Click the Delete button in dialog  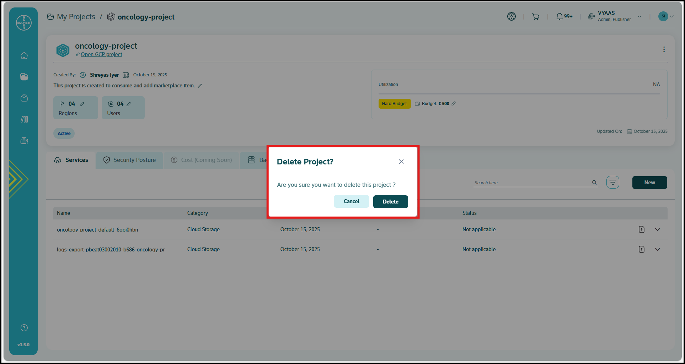[390, 201]
